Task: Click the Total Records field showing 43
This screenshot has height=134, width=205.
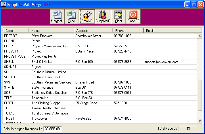Action: point(188,129)
